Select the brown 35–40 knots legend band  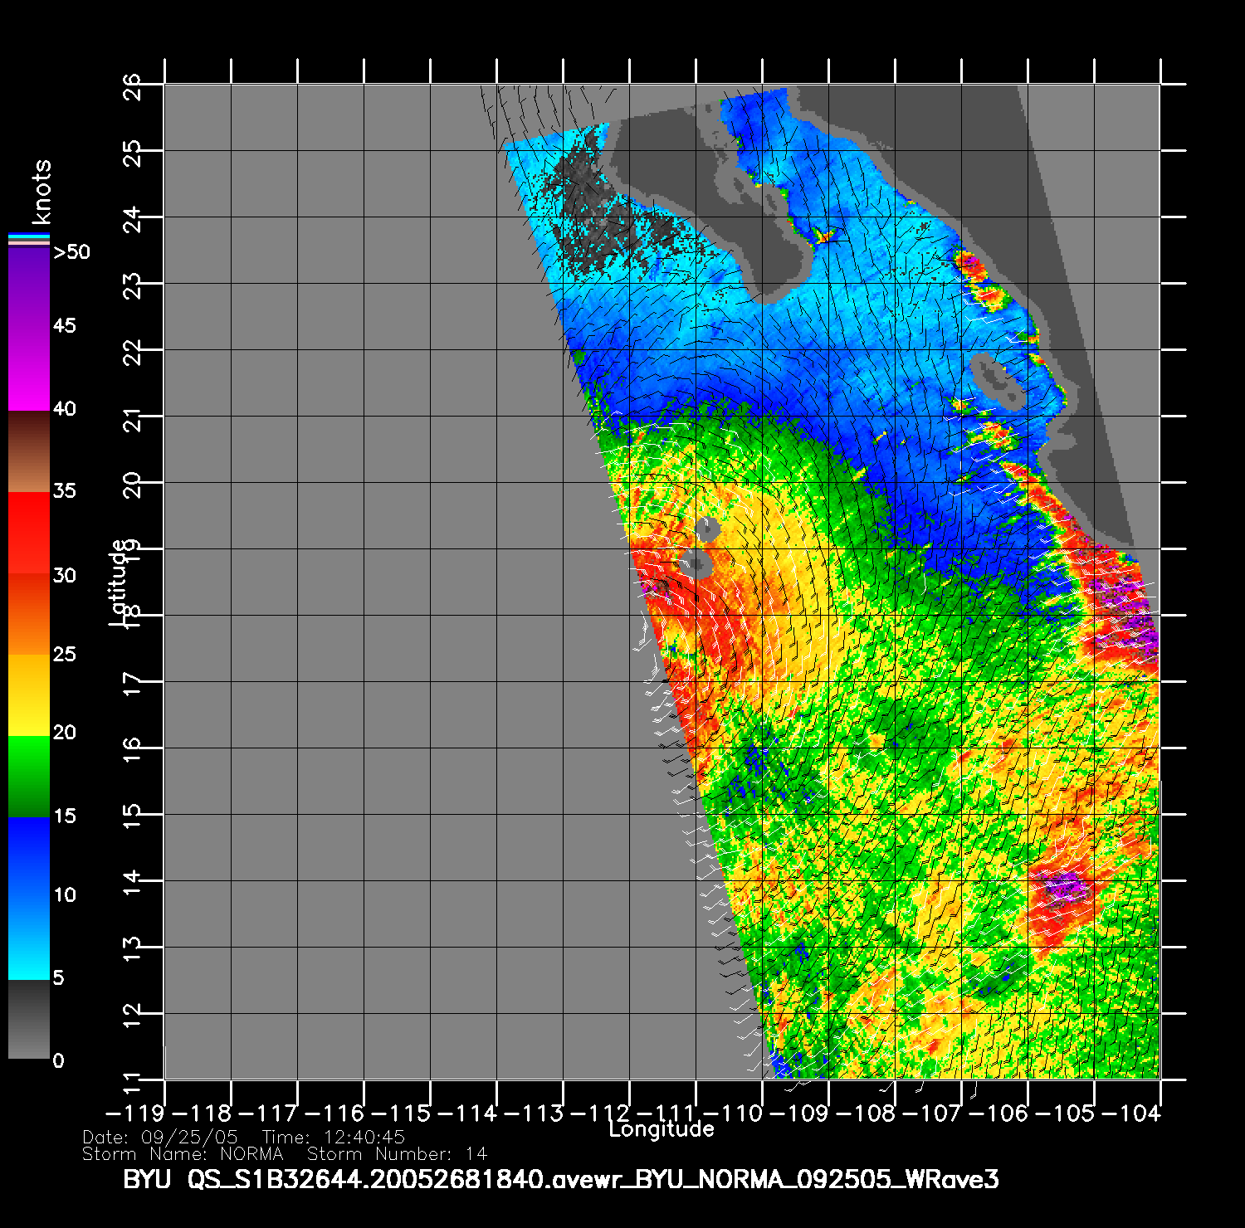tap(29, 451)
